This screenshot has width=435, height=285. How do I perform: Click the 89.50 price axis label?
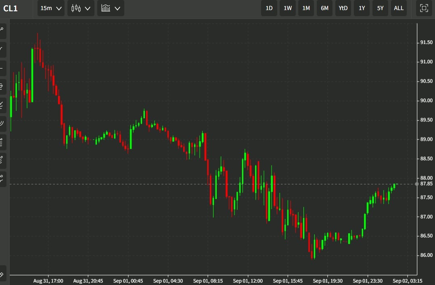coord(427,120)
